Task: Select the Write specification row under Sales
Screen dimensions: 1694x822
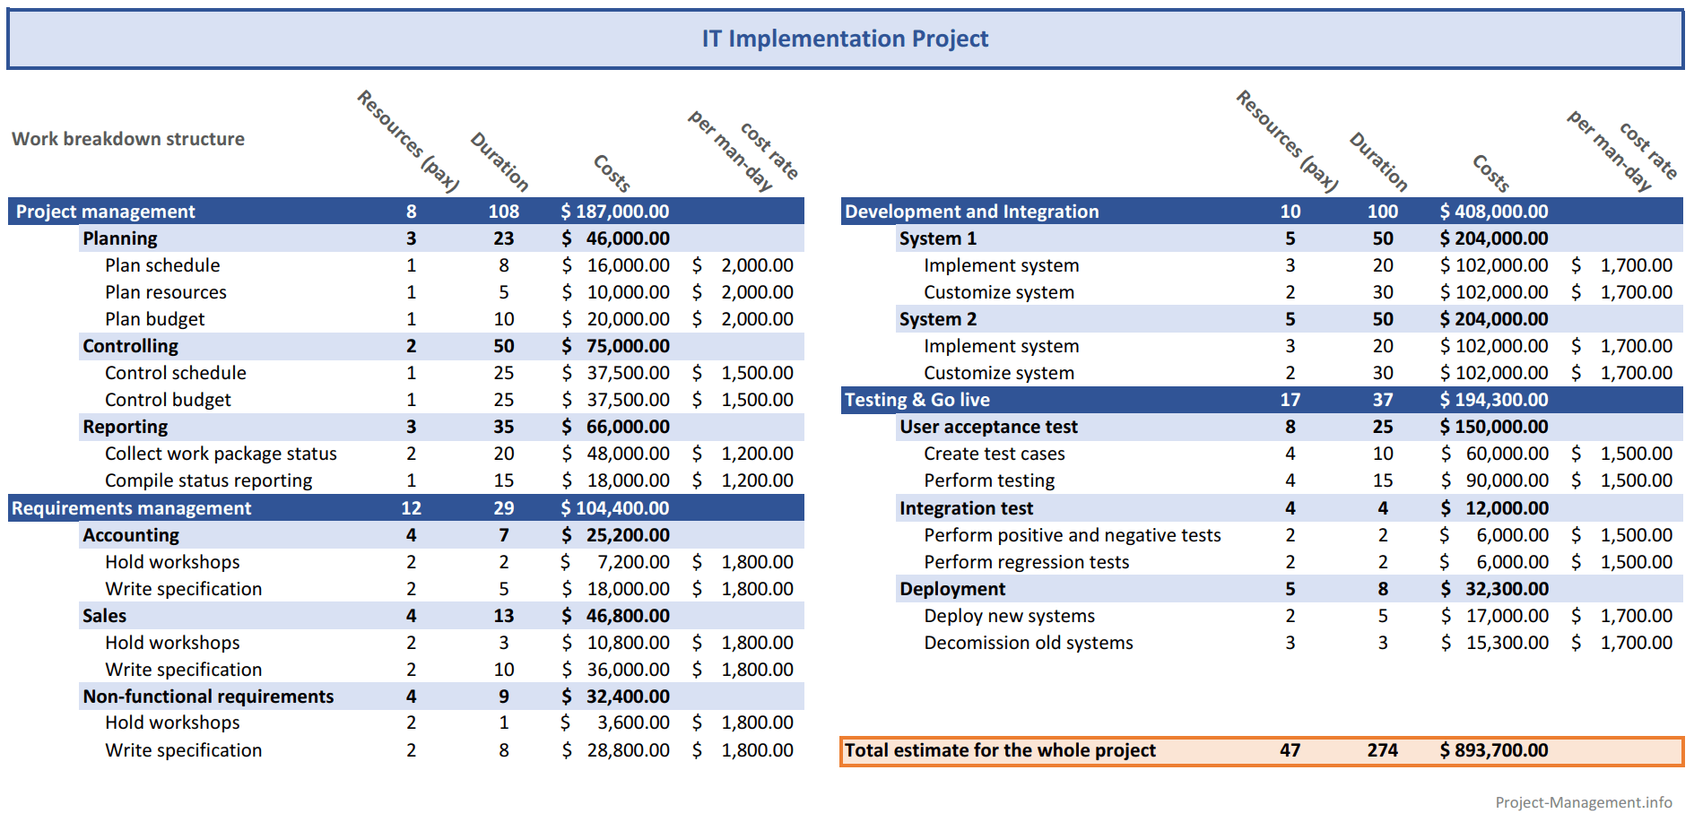Action: pos(183,669)
